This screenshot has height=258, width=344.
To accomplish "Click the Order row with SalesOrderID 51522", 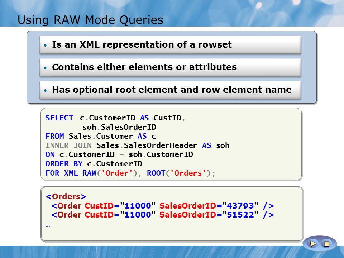I will [x=163, y=215].
